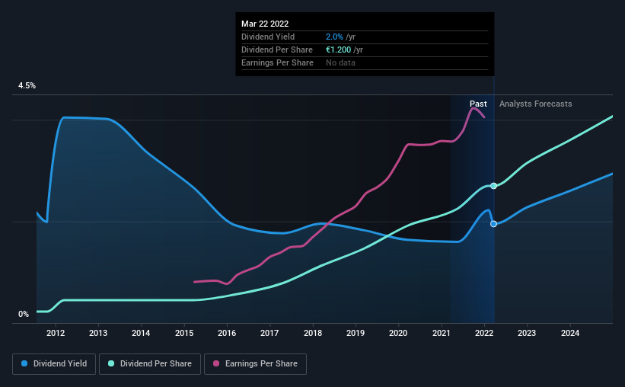This screenshot has width=625, height=387.
Task: Click the blue data point marker on the Dividend Yield line
Action: click(x=493, y=224)
